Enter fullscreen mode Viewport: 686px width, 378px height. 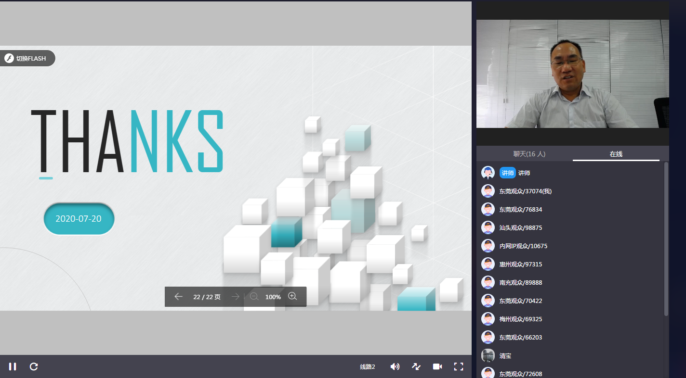459,366
